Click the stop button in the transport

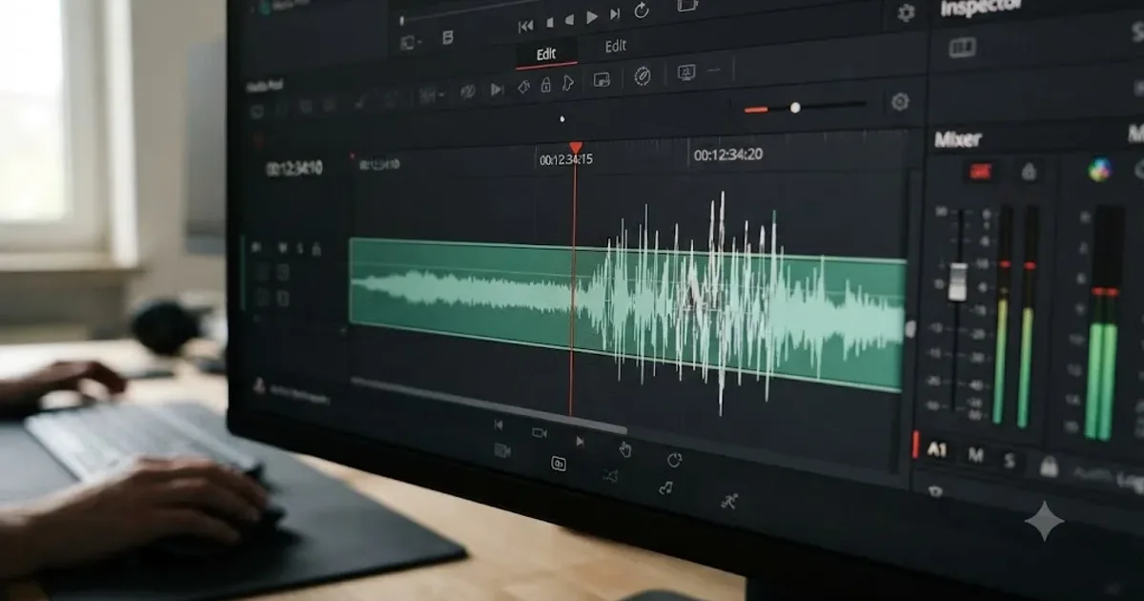[x=548, y=22]
